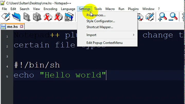This screenshot has height=104, width=185.
Task: Click line number 5 in the margin
Action: pos(7,76)
